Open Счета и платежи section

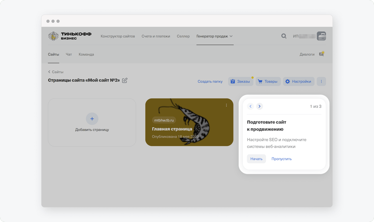[156, 36]
